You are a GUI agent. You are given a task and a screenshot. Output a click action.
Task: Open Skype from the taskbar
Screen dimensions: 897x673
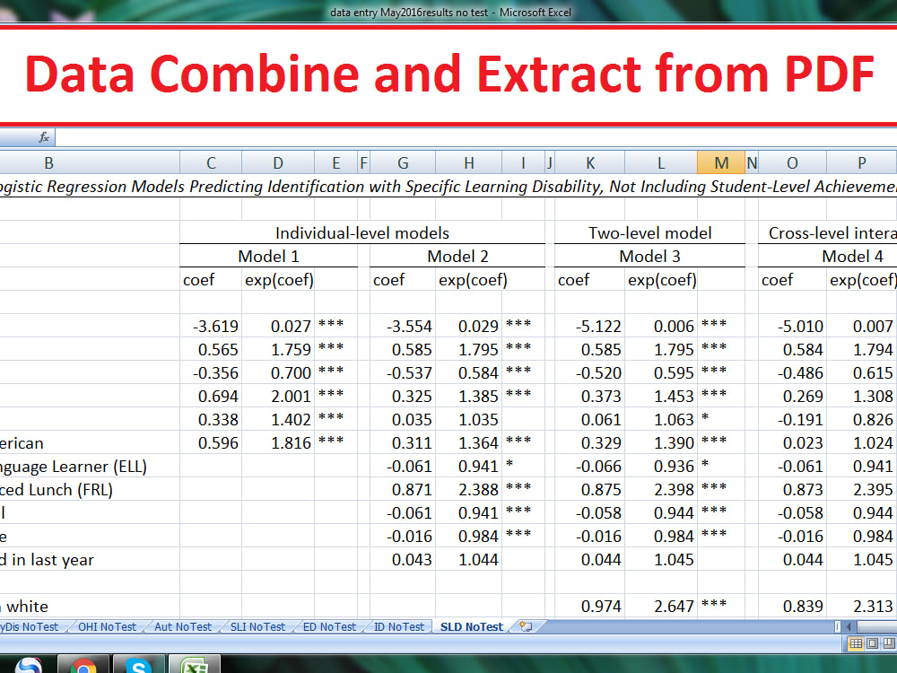coord(138,665)
